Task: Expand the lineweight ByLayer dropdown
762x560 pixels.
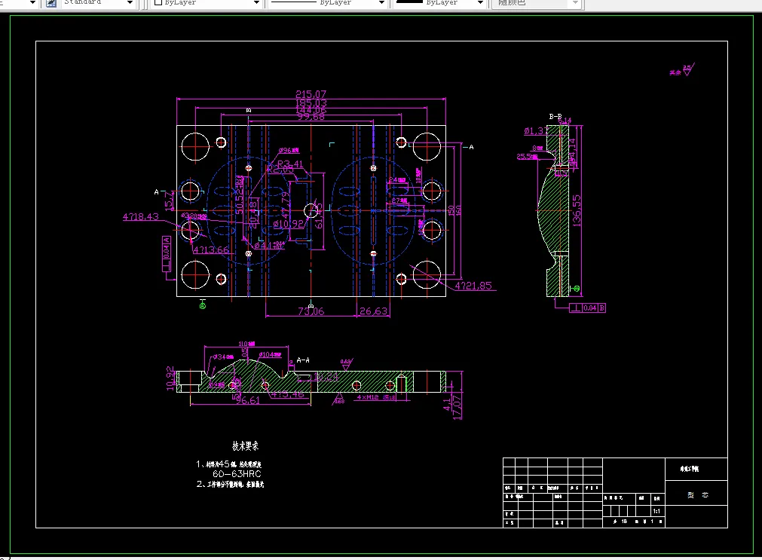Action: [480, 3]
